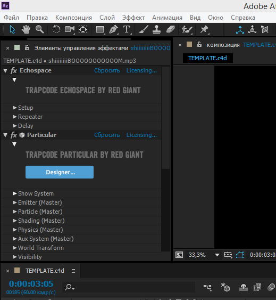Switch to View Axis mode
The height and width of the screenshot is (300, 276).
(265, 29)
